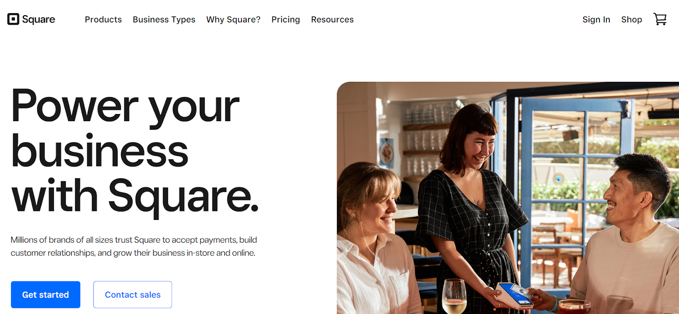Click the waitress in the checkered dress

pyautogui.click(x=471, y=203)
